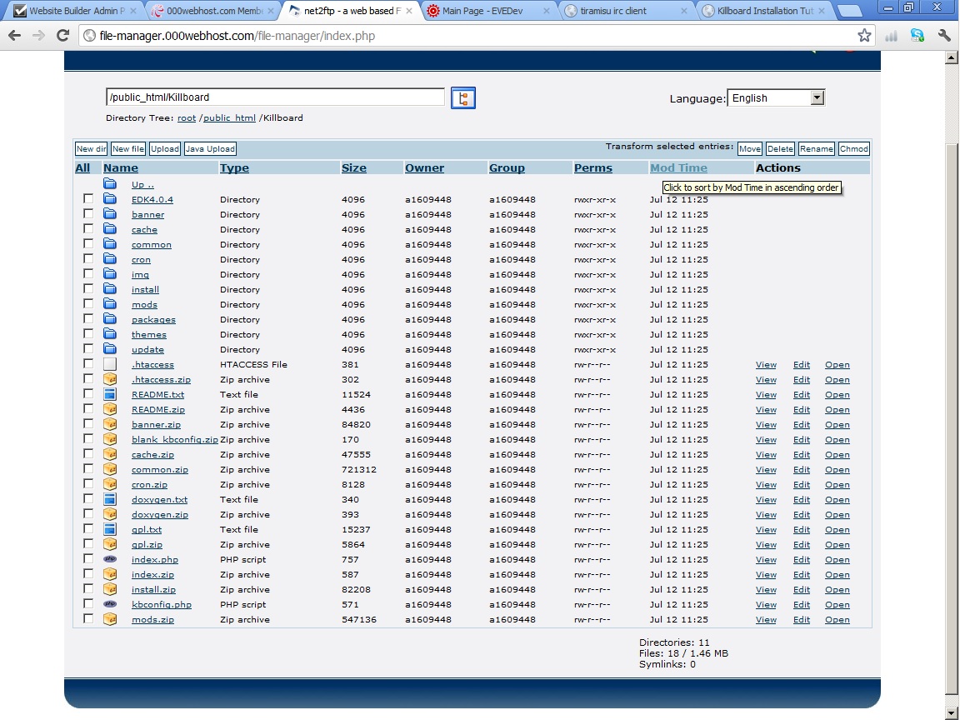Click the text file icon beside gpl.txt
The width and height of the screenshot is (960, 720).
(110, 529)
